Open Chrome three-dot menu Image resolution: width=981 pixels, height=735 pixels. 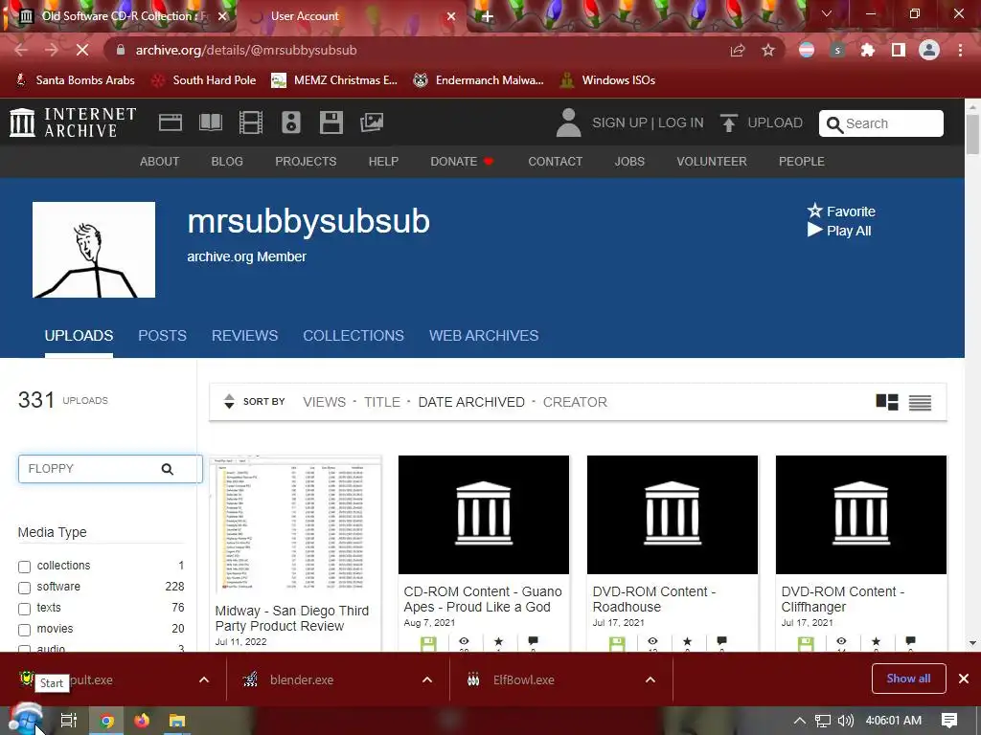[x=960, y=50]
